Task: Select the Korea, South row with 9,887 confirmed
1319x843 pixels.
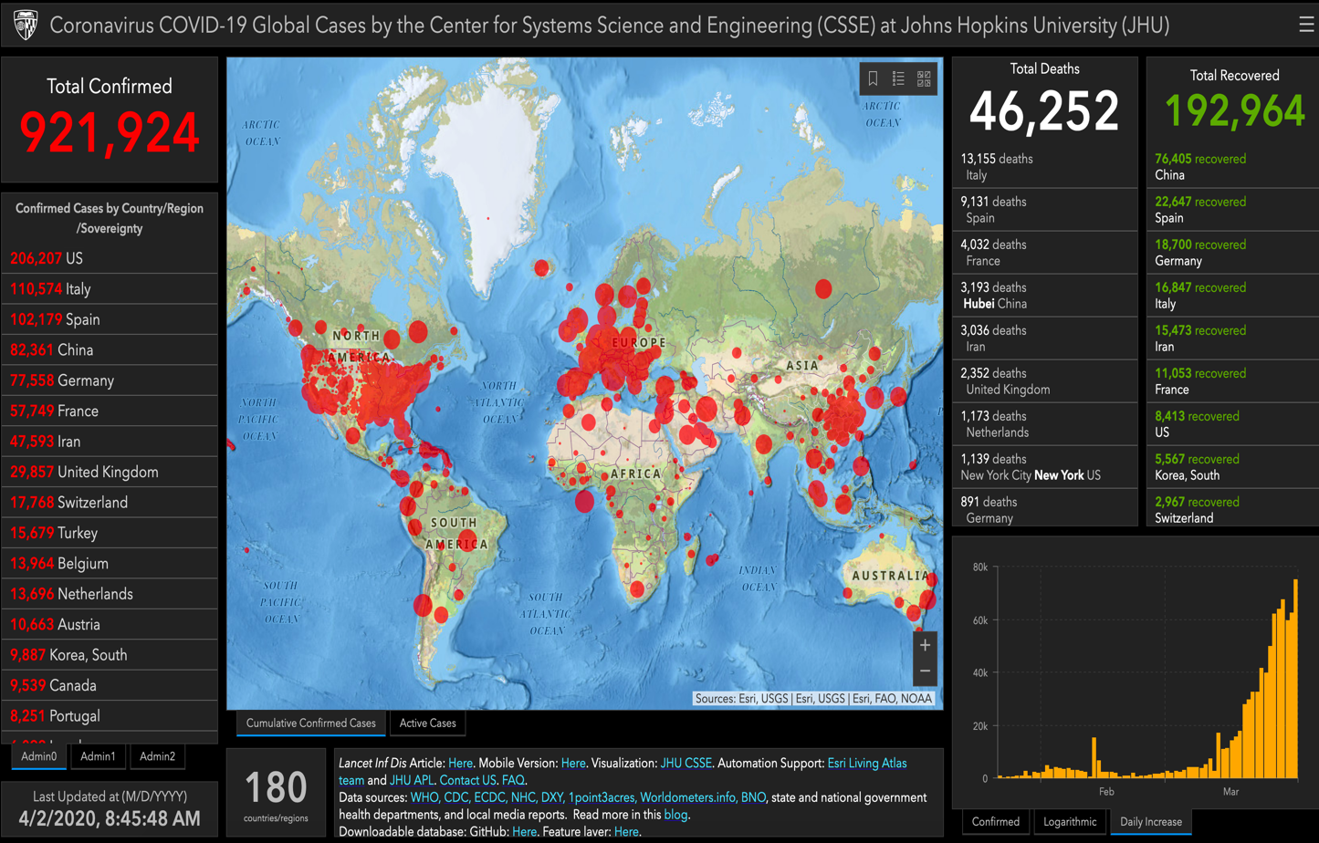Action: (x=110, y=655)
